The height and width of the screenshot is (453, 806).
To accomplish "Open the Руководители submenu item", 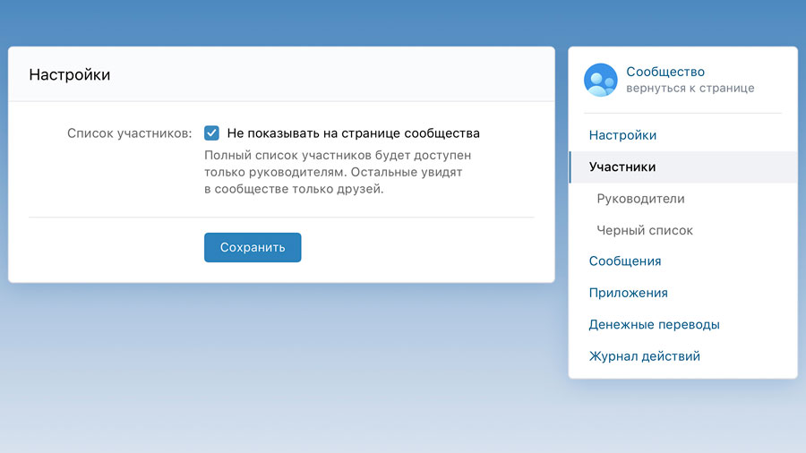I will 640,199.
